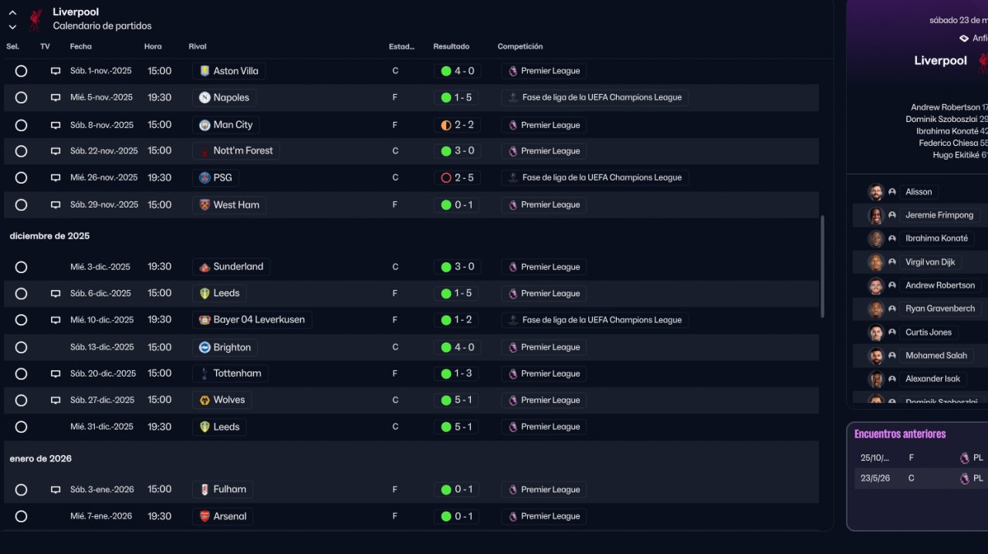Click the Premier League icon in Sunderland row
988x554 pixels.
513,267
